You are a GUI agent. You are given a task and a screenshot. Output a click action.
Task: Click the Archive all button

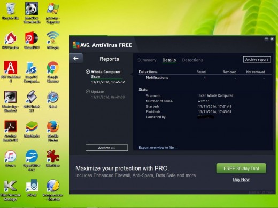[106, 148]
